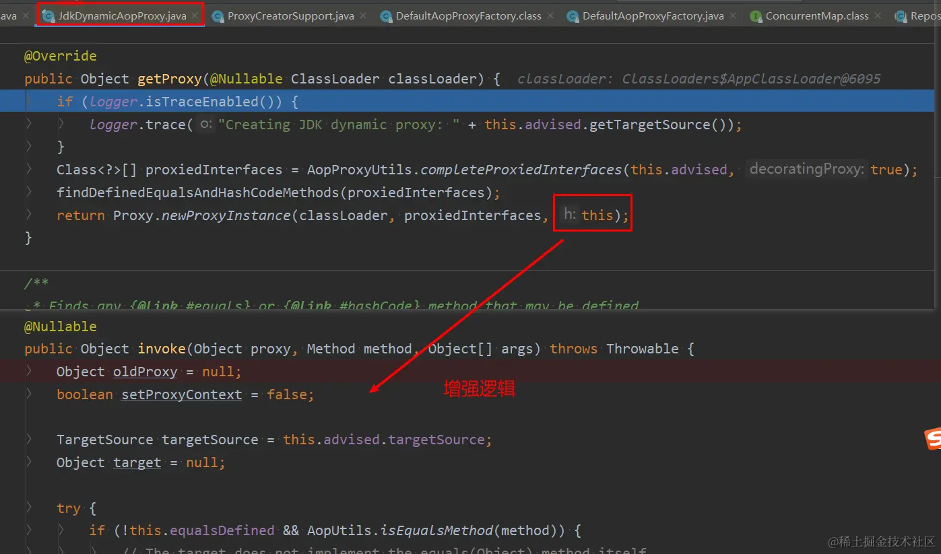
Task: Click AopProxyUtils class reference
Action: 360,170
